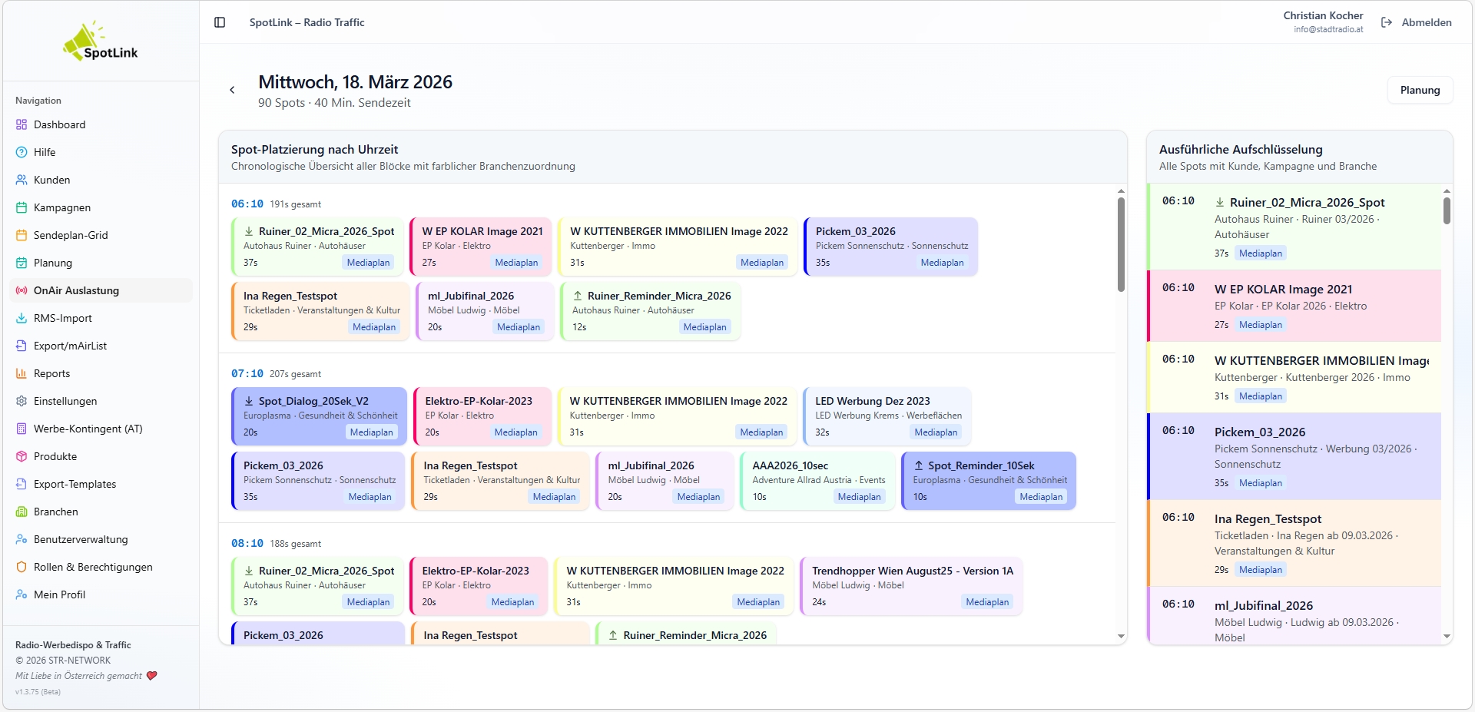Click the RMS-Import download icon
Screen dimensions: 1475x712
tap(22, 318)
